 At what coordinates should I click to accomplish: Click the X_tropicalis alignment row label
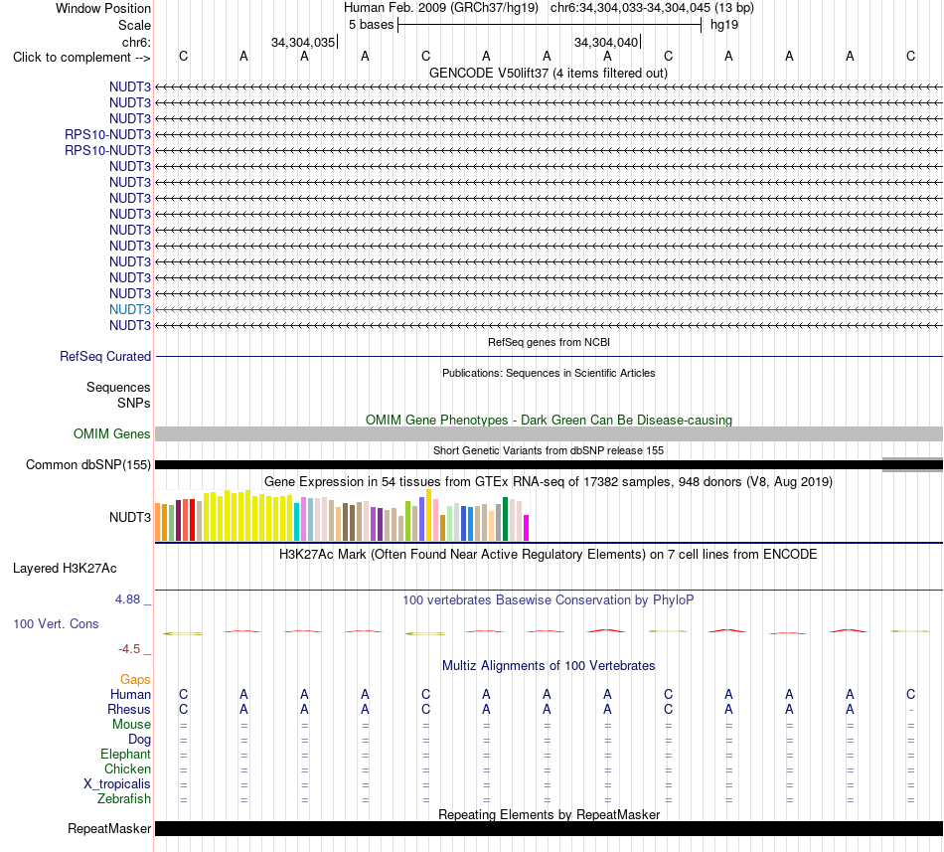click(x=117, y=784)
